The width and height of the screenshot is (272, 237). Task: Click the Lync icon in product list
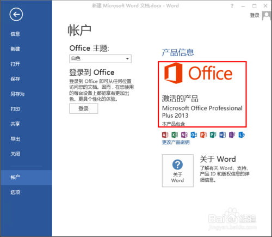point(242,135)
